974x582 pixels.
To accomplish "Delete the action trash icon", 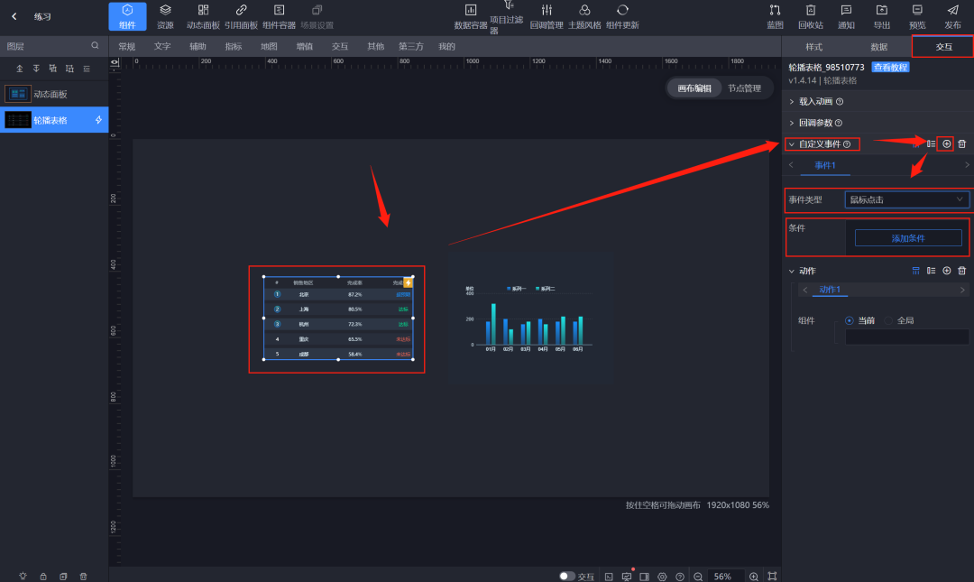I will click(x=961, y=271).
